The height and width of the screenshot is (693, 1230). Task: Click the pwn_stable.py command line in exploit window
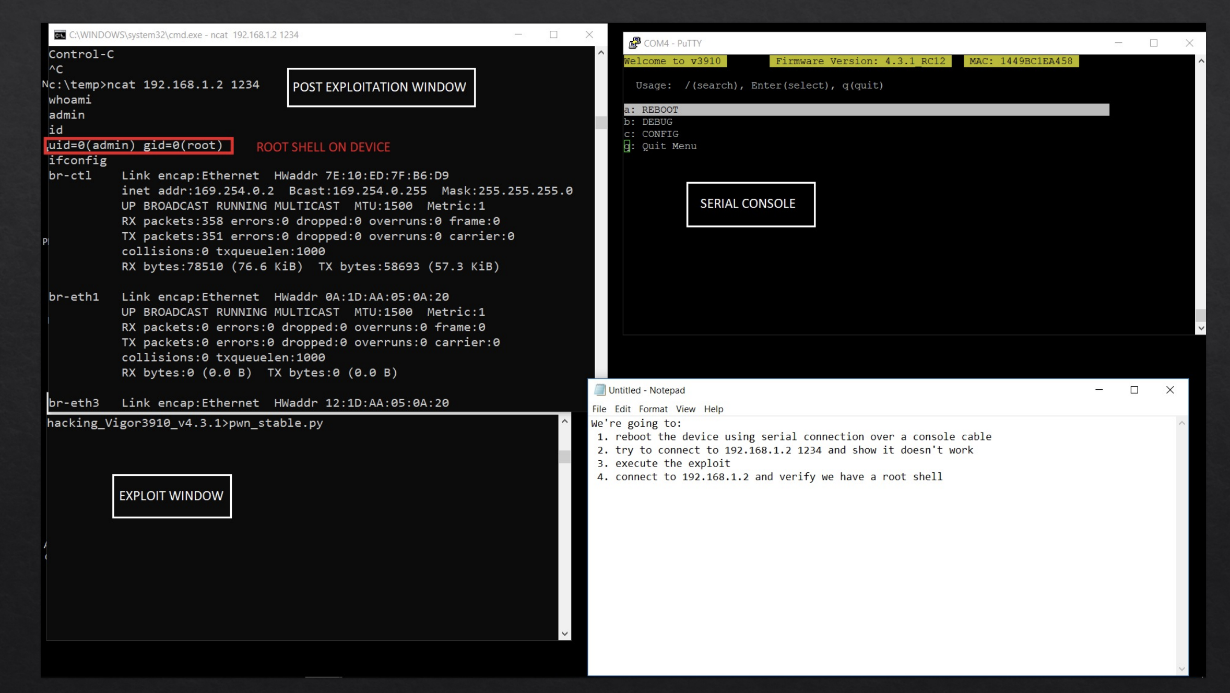click(185, 423)
